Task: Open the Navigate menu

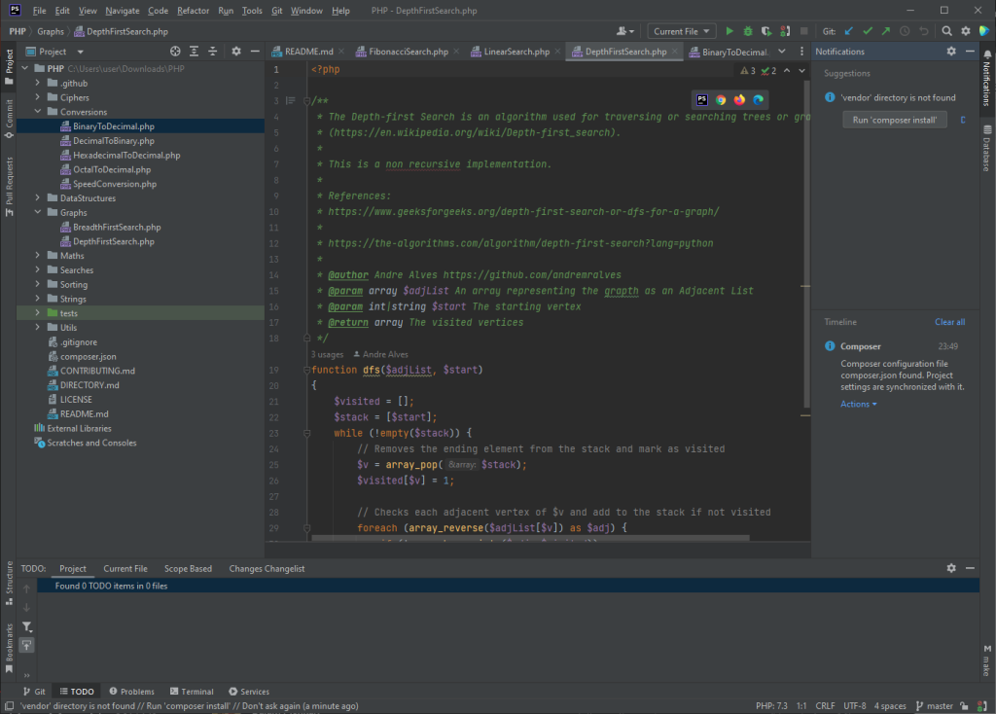Action: (122, 11)
